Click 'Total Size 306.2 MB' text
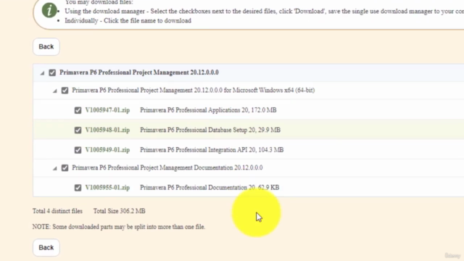 pos(119,211)
